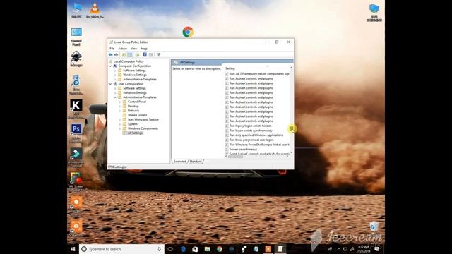Image resolution: width=452 pixels, height=254 pixels.
Task: Open the File menu
Action: point(112,49)
